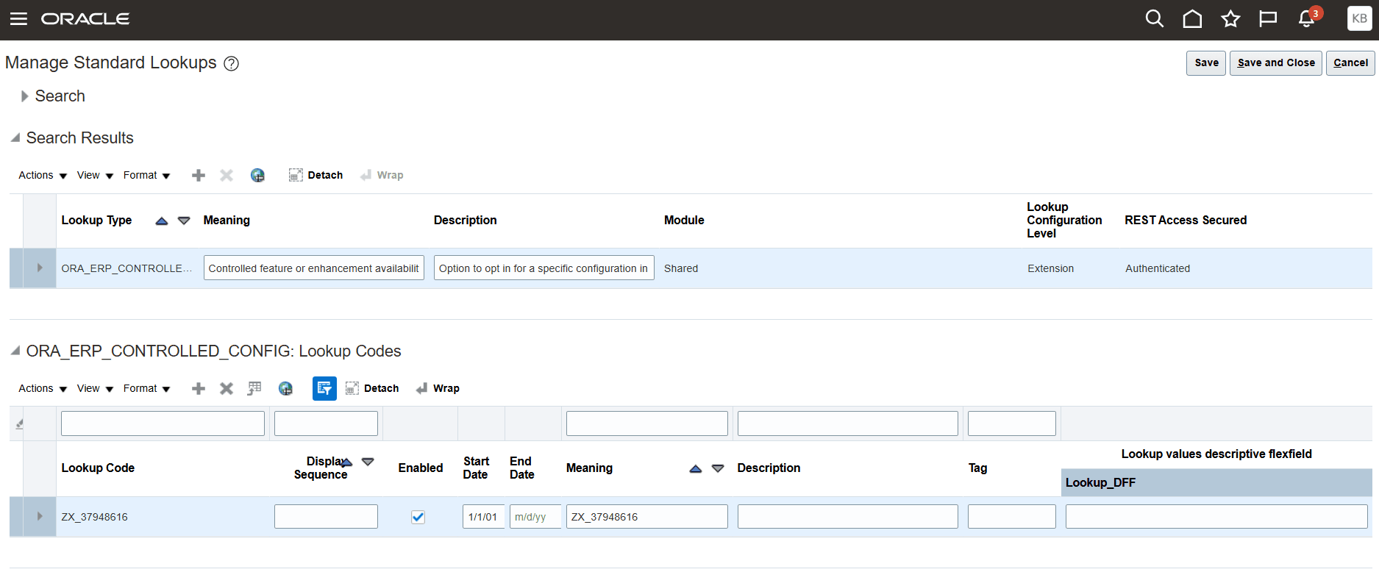Open translation editor for Search Results
This screenshot has height=572, width=1379.
[x=257, y=175]
